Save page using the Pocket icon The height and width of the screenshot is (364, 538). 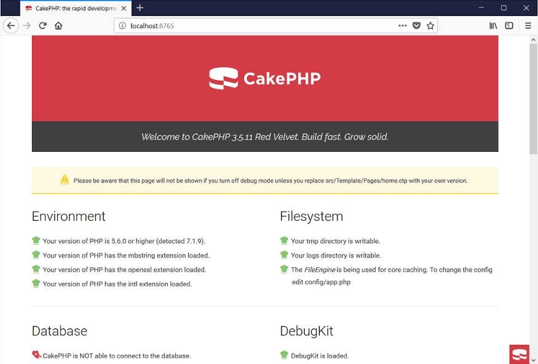tap(416, 26)
